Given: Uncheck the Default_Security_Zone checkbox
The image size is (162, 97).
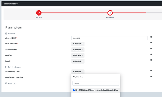Looking at the screenshot, I should [74, 90].
